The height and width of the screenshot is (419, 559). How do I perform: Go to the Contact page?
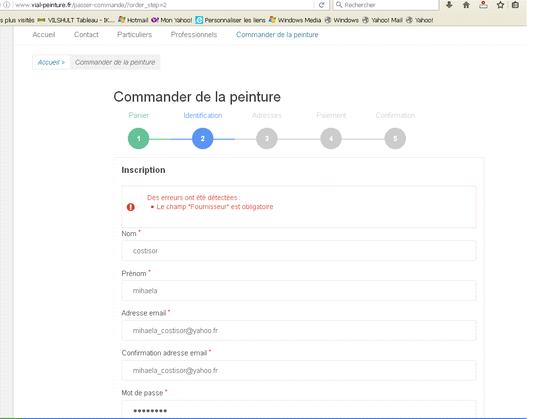[87, 35]
